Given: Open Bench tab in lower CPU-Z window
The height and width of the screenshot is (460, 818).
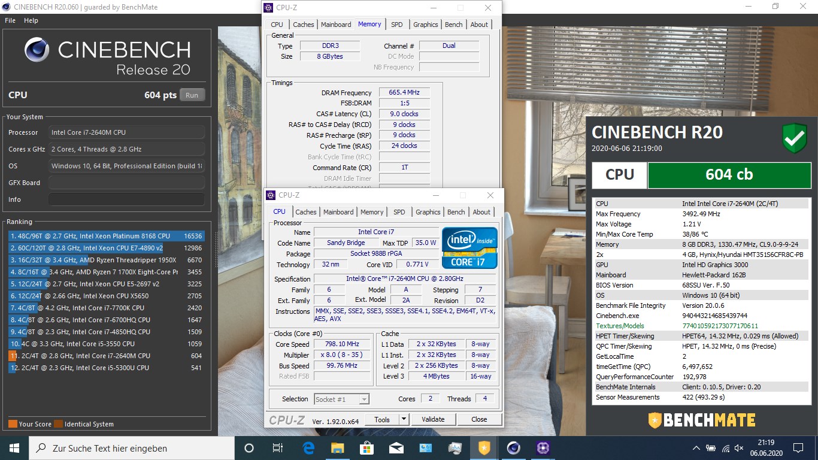Looking at the screenshot, I should [x=456, y=212].
